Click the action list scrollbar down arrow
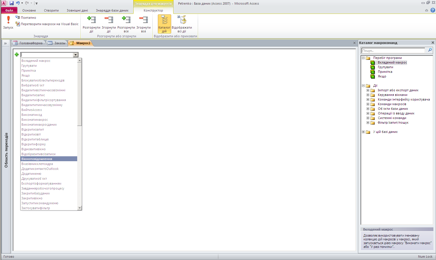This screenshot has height=260, width=436. [80, 208]
